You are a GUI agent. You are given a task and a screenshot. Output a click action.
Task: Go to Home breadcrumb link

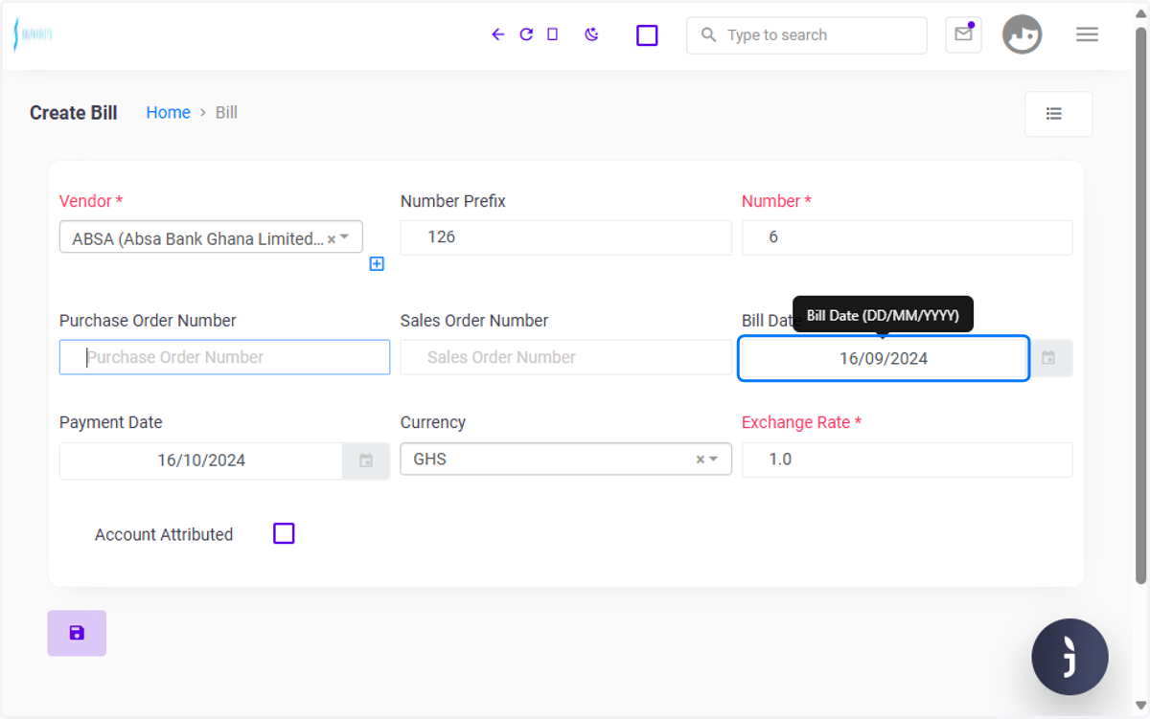click(x=168, y=113)
